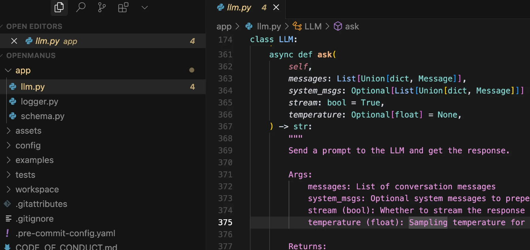Open .pre-commit-config.yaml file
Image resolution: width=530 pixels, height=250 pixels.
tap(65, 233)
